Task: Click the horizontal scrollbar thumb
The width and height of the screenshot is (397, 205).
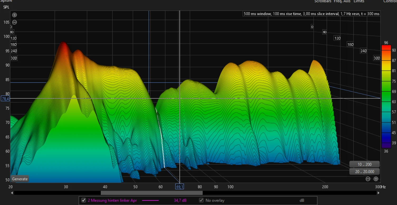Action: (x=152, y=193)
